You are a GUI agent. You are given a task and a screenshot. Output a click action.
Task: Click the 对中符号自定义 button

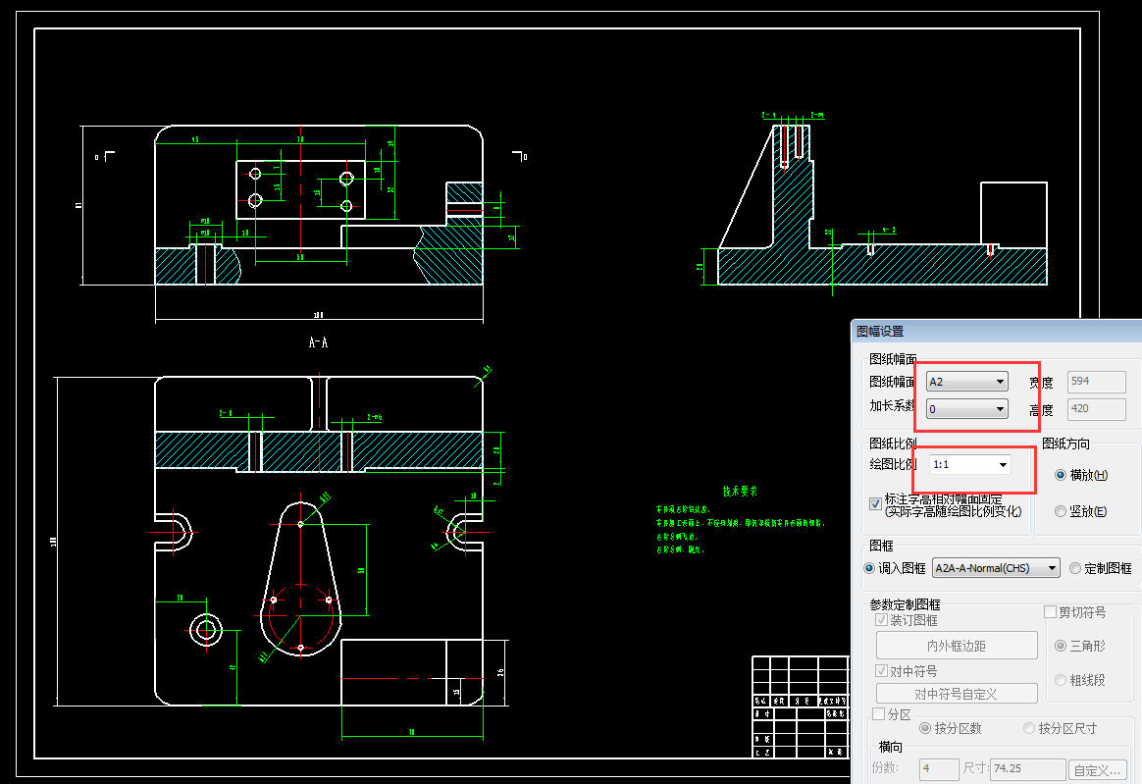(x=957, y=694)
